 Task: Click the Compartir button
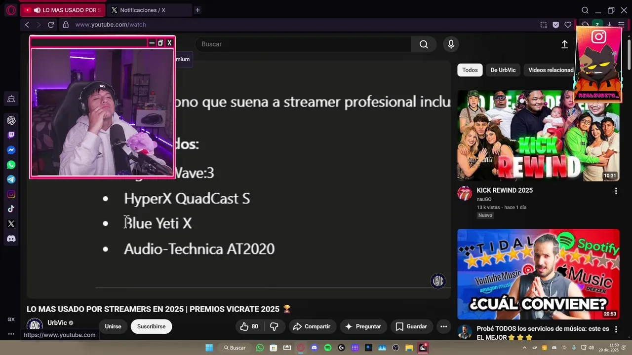[312, 326]
